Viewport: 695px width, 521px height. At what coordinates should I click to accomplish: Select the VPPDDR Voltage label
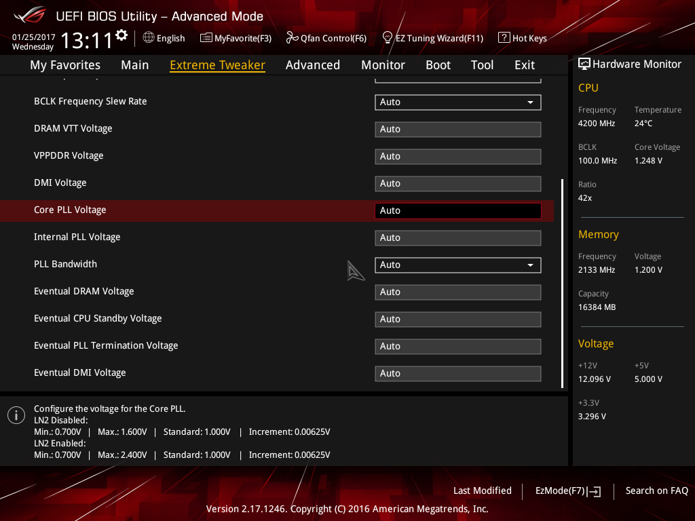coord(69,155)
